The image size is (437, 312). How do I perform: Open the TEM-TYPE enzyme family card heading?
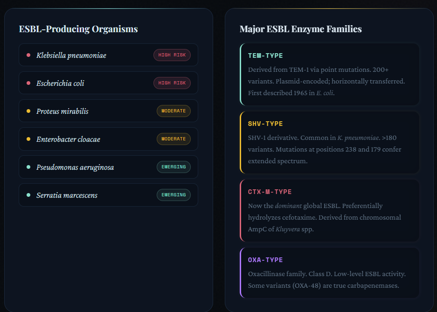(265, 55)
